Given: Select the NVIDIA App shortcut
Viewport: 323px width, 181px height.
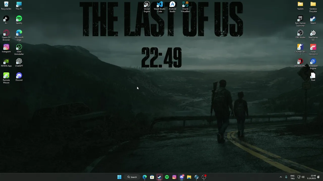Looking at the screenshot, I should pyautogui.click(x=6, y=63).
